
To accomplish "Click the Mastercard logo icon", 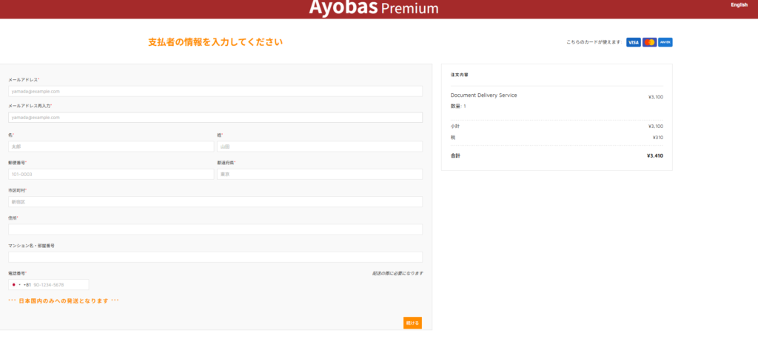I will coord(649,42).
